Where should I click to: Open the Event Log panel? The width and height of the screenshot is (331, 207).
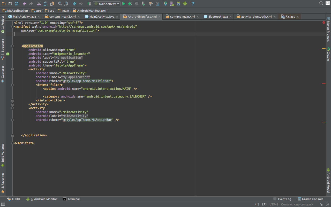point(282,199)
